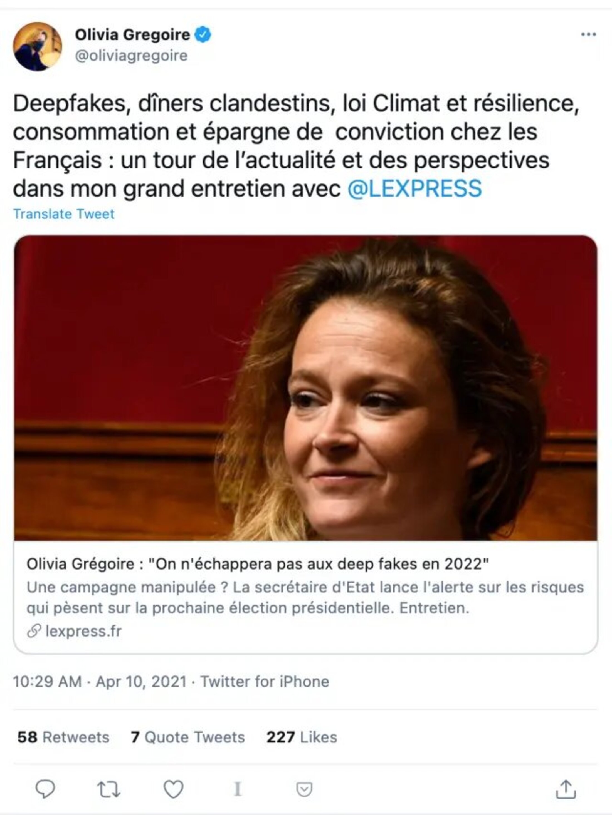
Task: Open the three-dot more options menu
Action: click(x=588, y=35)
